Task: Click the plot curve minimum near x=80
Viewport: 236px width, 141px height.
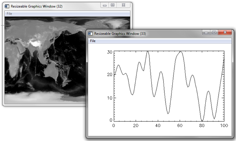Action: 202,121
